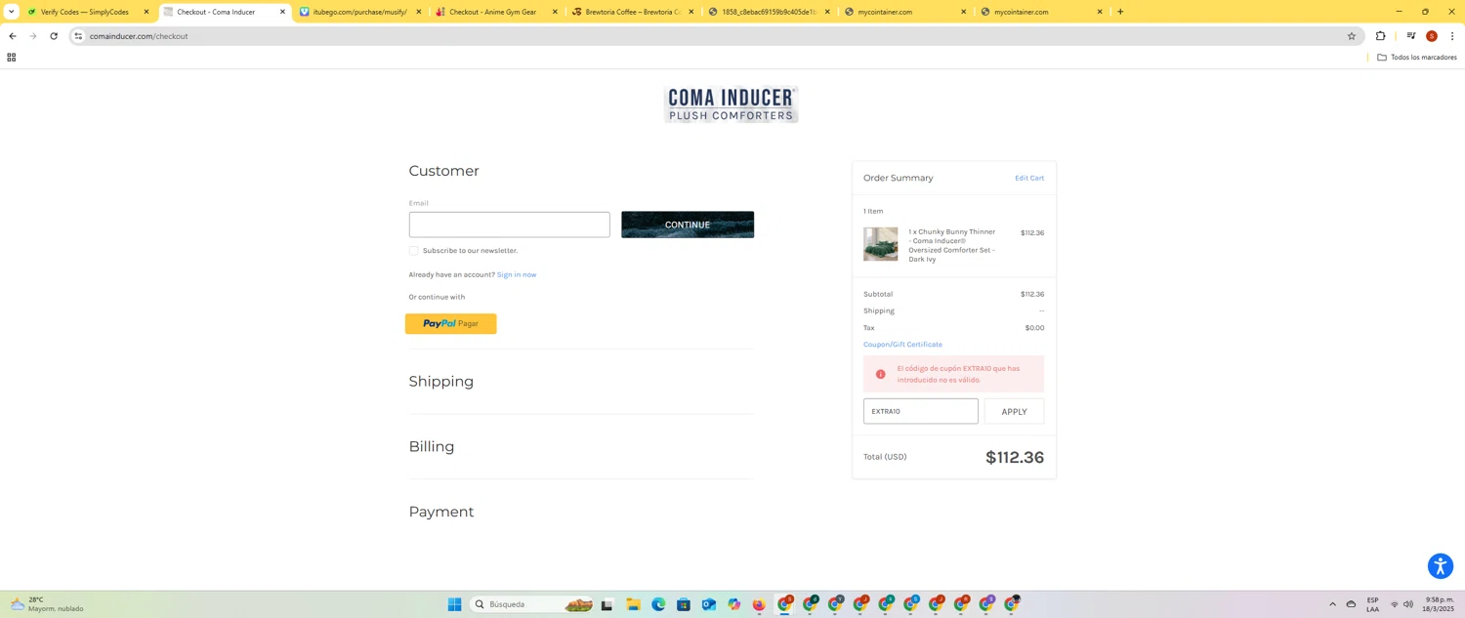Image resolution: width=1465 pixels, height=618 pixels.
Task: Switch to Verify Codes SimplyCodes tab
Action: [84, 12]
